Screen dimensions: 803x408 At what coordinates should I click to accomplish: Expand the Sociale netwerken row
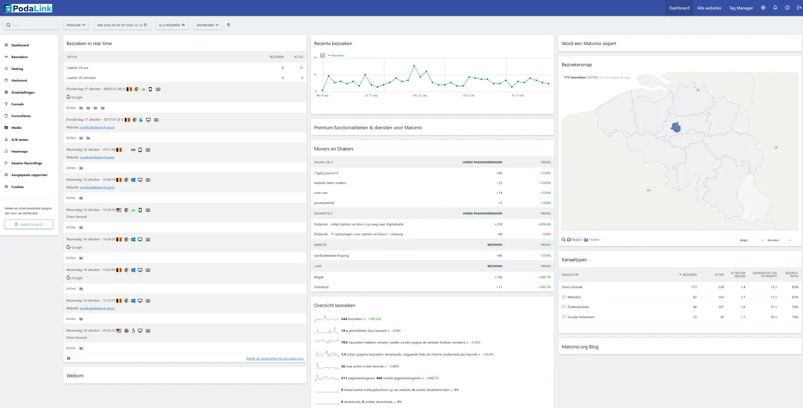tap(564, 317)
